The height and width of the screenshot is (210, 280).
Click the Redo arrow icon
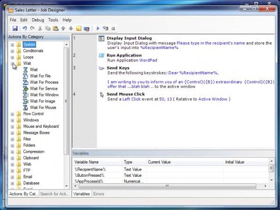coord(32,29)
